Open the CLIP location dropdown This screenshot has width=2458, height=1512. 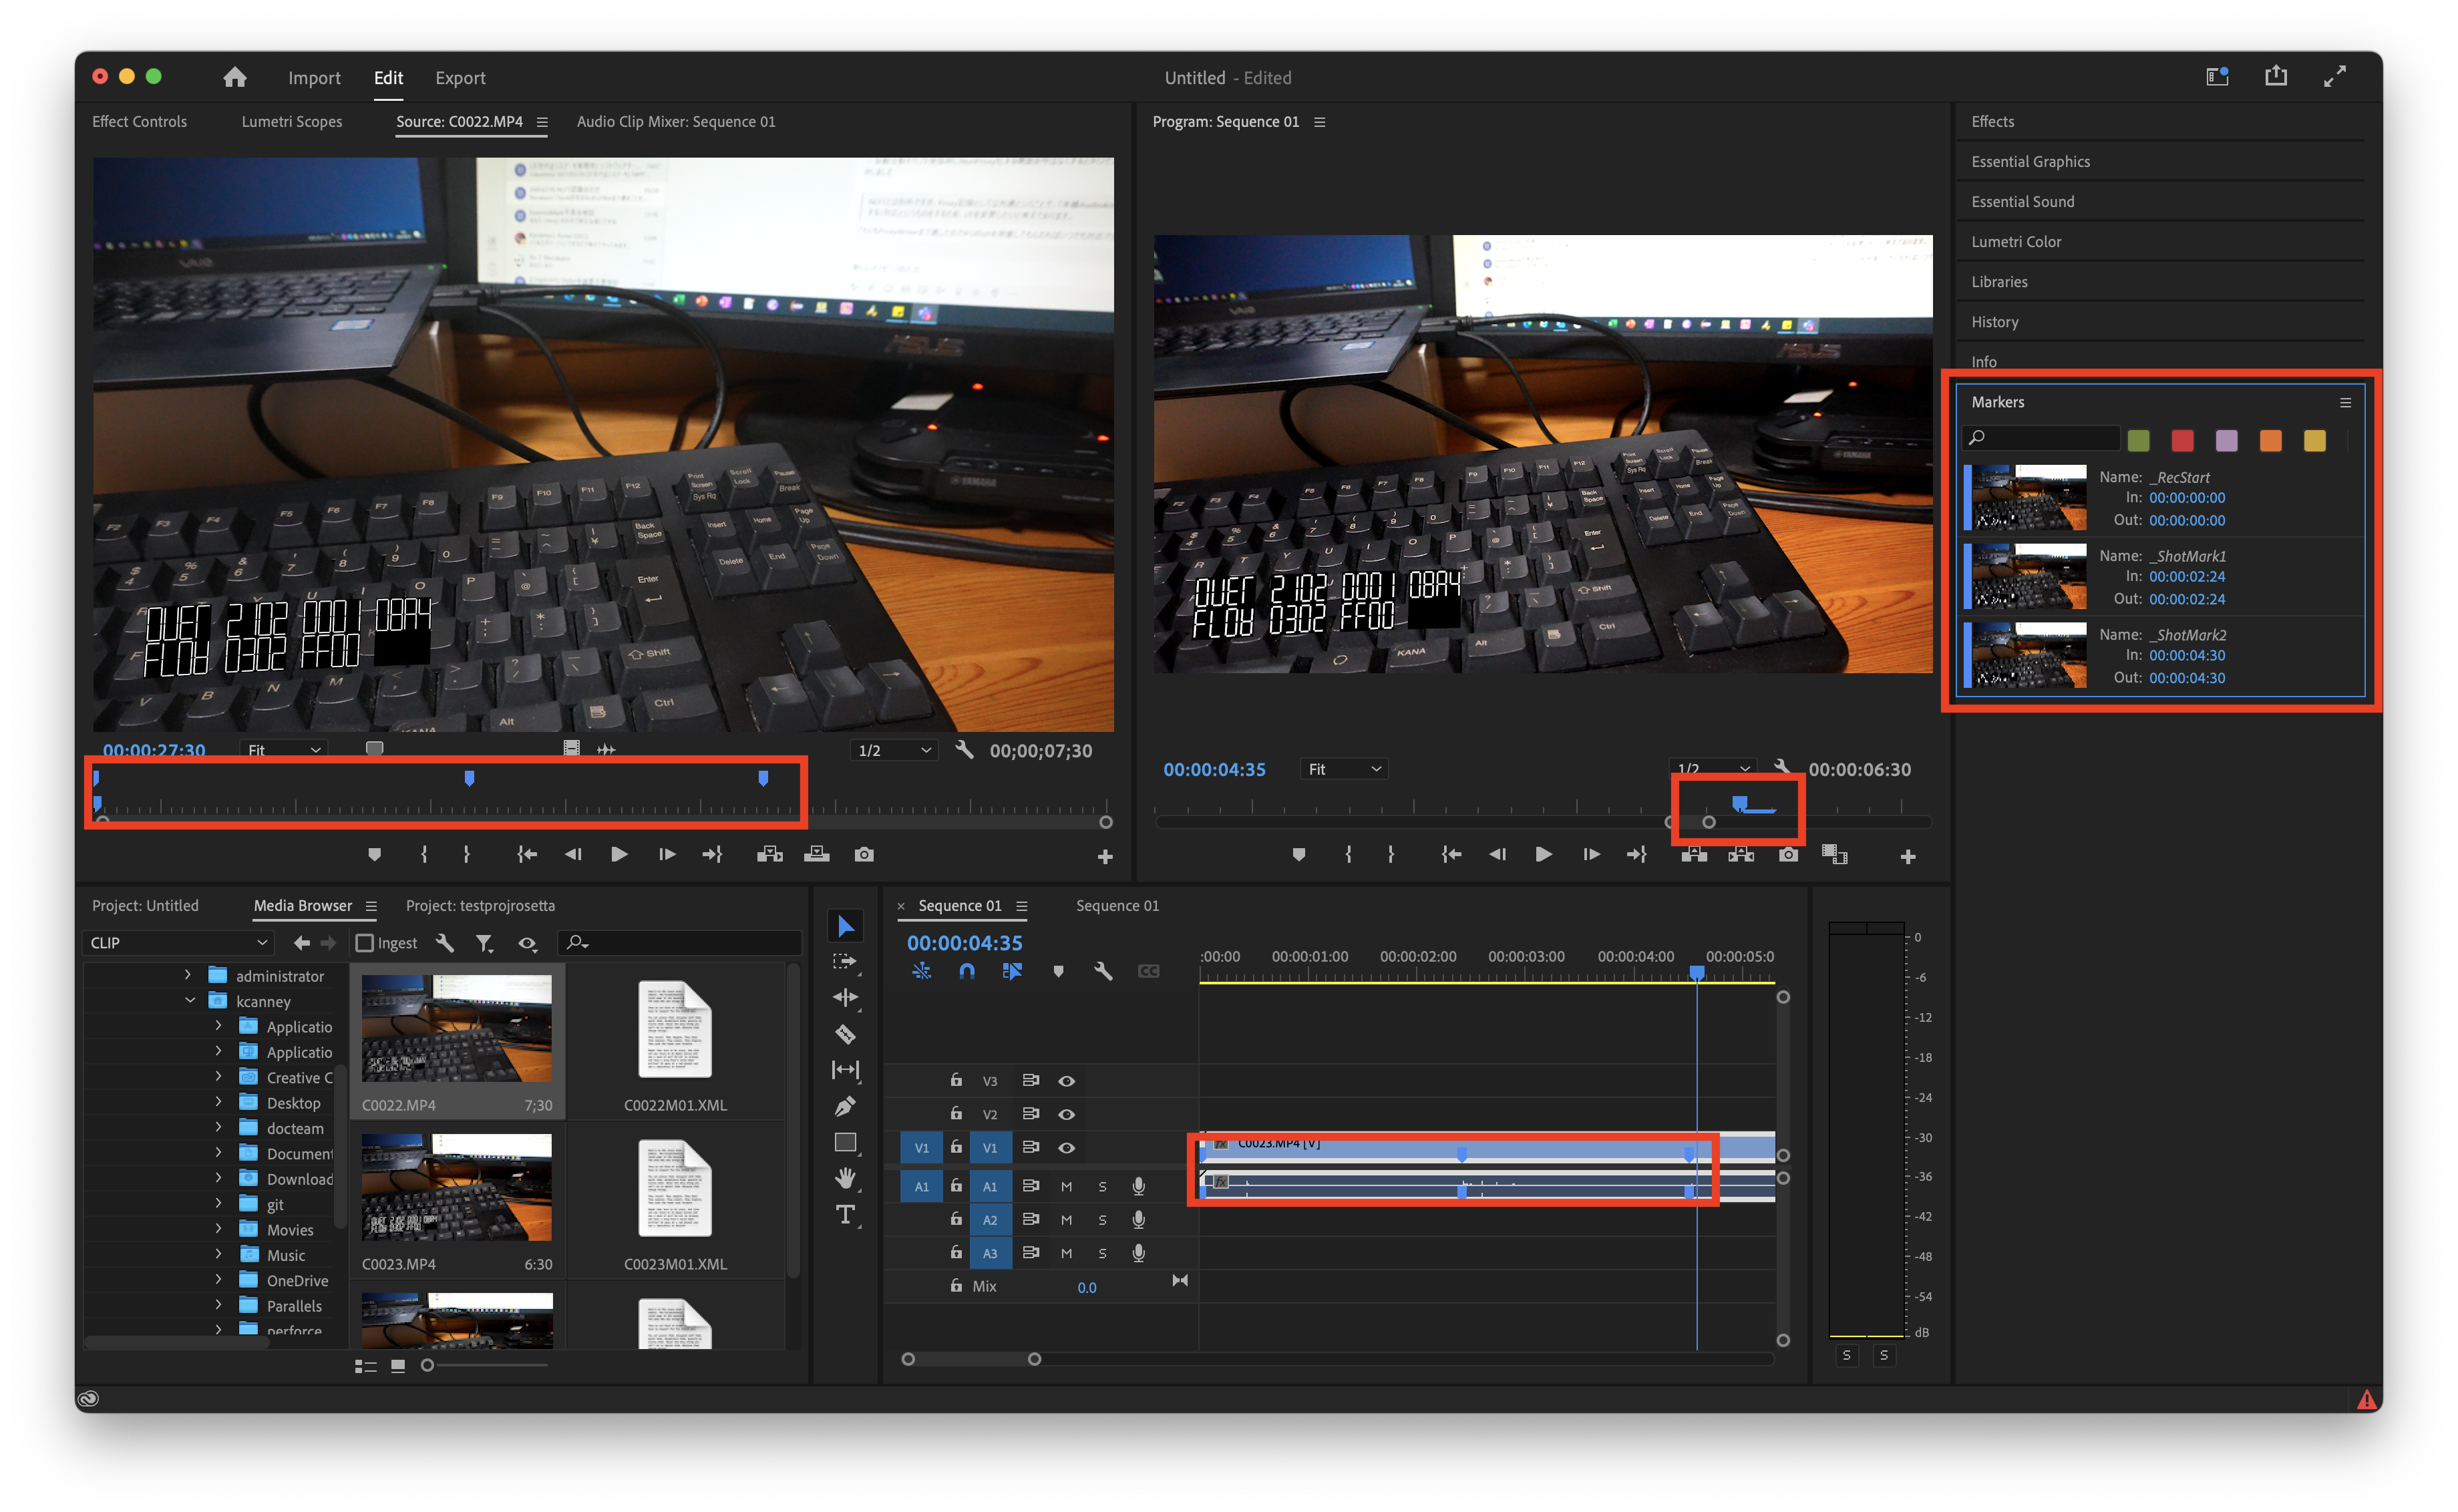click(178, 943)
